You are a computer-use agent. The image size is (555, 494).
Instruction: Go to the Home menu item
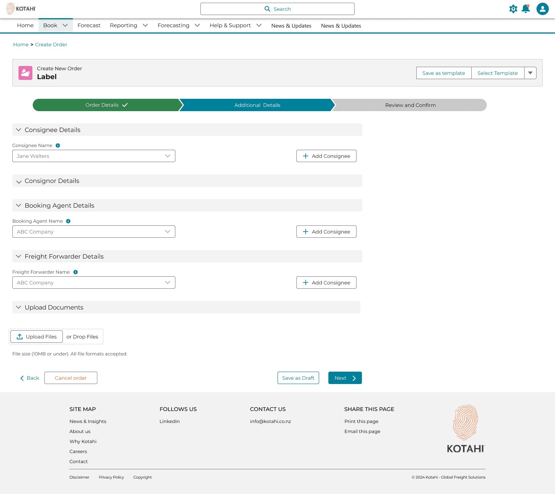coord(25,25)
